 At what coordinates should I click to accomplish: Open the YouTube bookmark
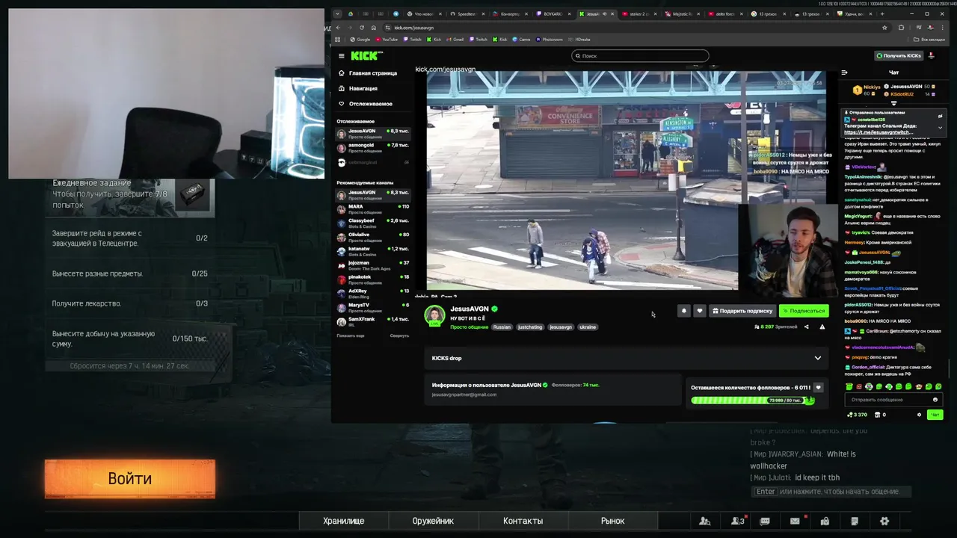point(387,40)
